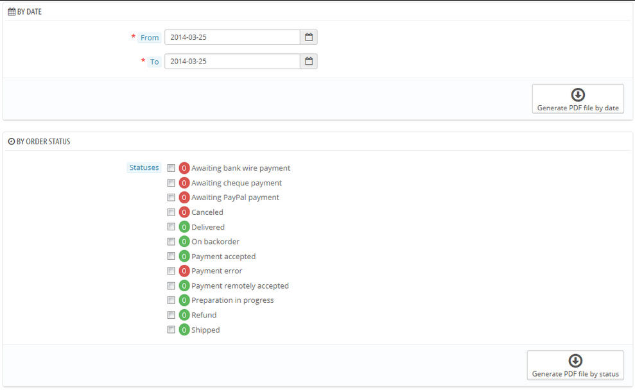Click the Preparation in progress label text

(232, 300)
